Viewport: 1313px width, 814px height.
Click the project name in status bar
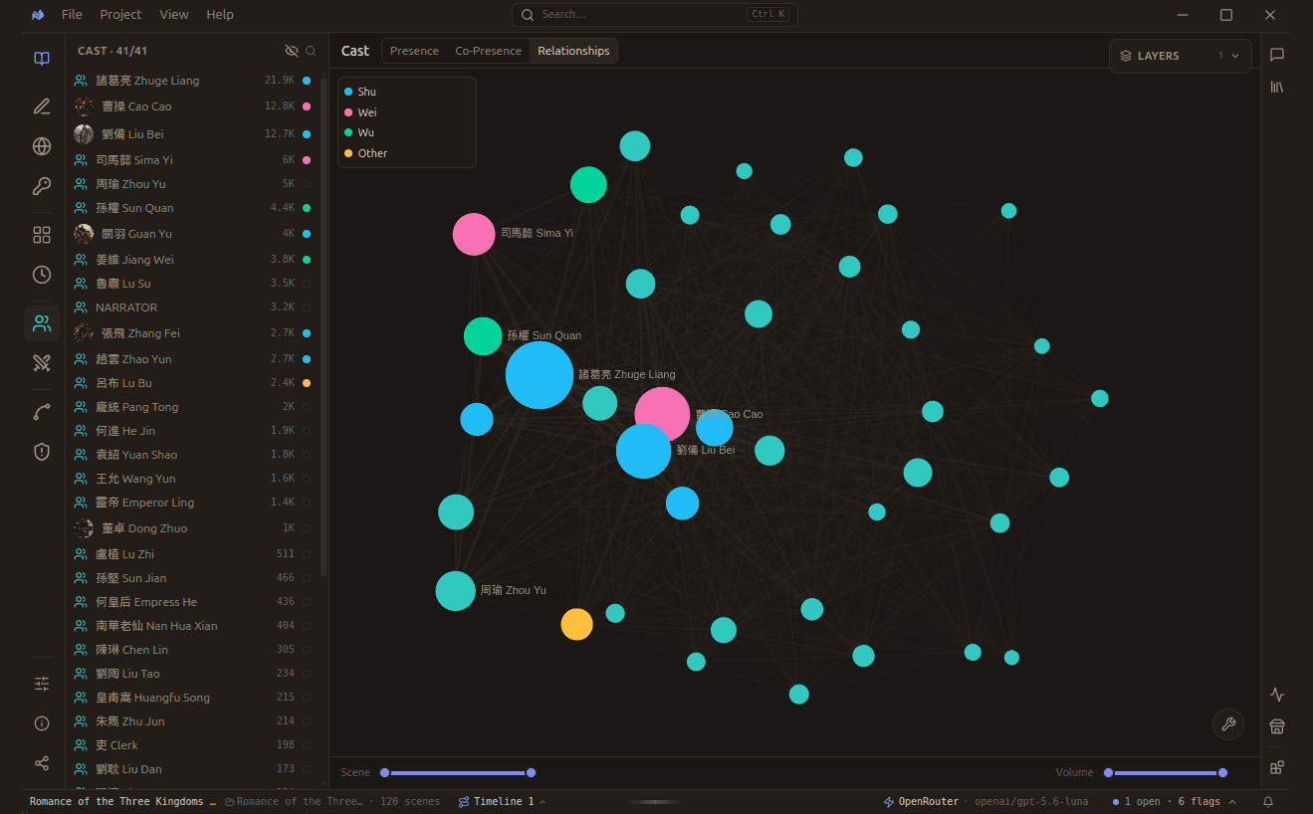click(122, 802)
